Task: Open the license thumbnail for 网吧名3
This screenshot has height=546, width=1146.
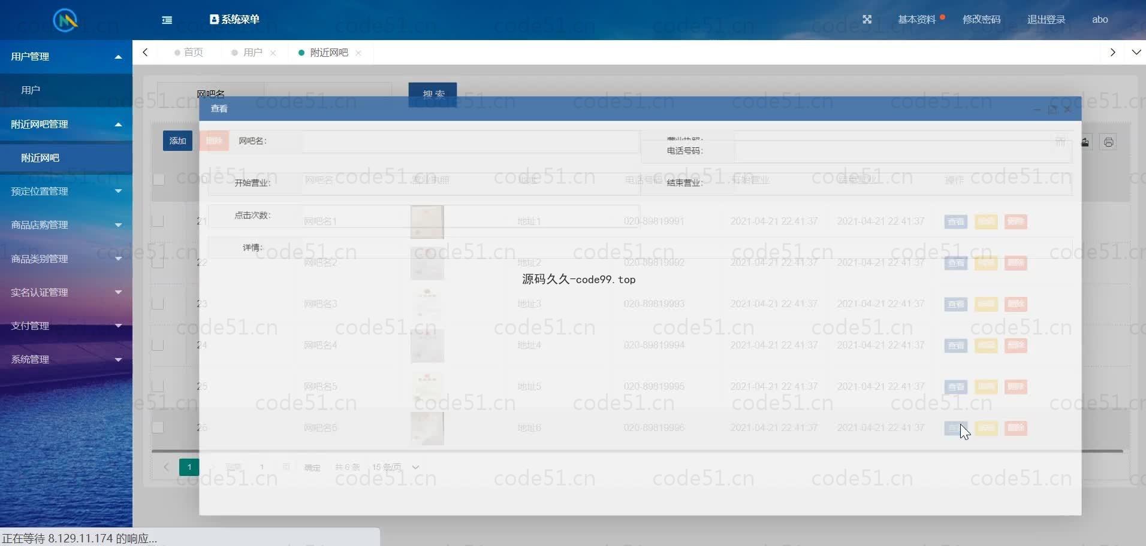Action: (427, 304)
